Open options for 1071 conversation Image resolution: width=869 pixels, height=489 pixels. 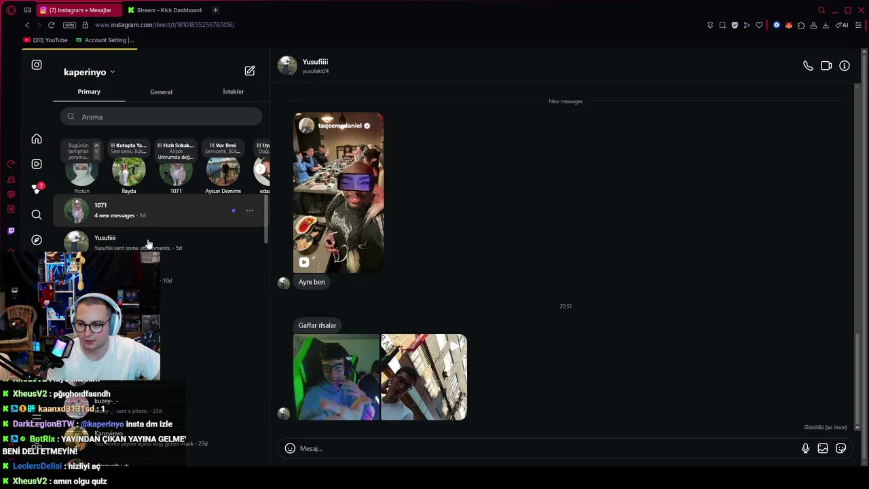pos(250,211)
